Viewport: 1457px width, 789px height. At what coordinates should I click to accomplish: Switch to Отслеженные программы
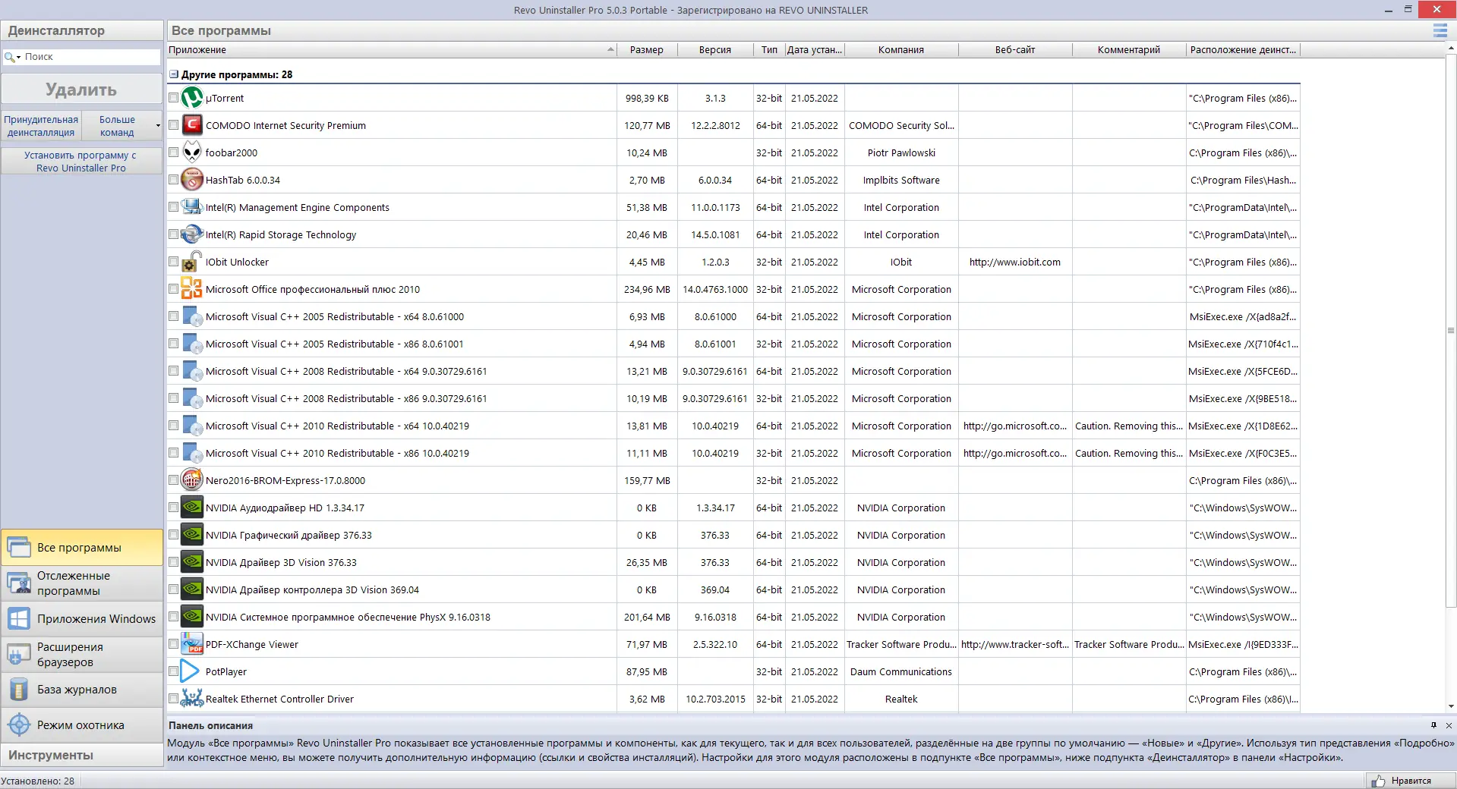click(82, 583)
